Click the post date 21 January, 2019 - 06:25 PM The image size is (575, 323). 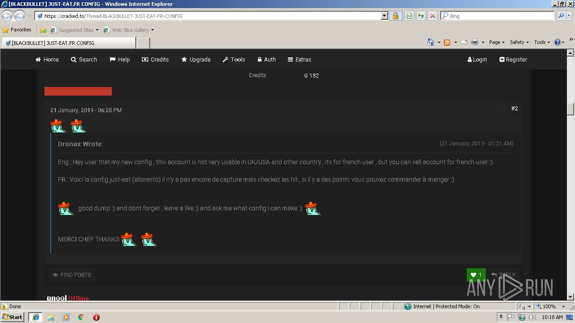(86, 110)
